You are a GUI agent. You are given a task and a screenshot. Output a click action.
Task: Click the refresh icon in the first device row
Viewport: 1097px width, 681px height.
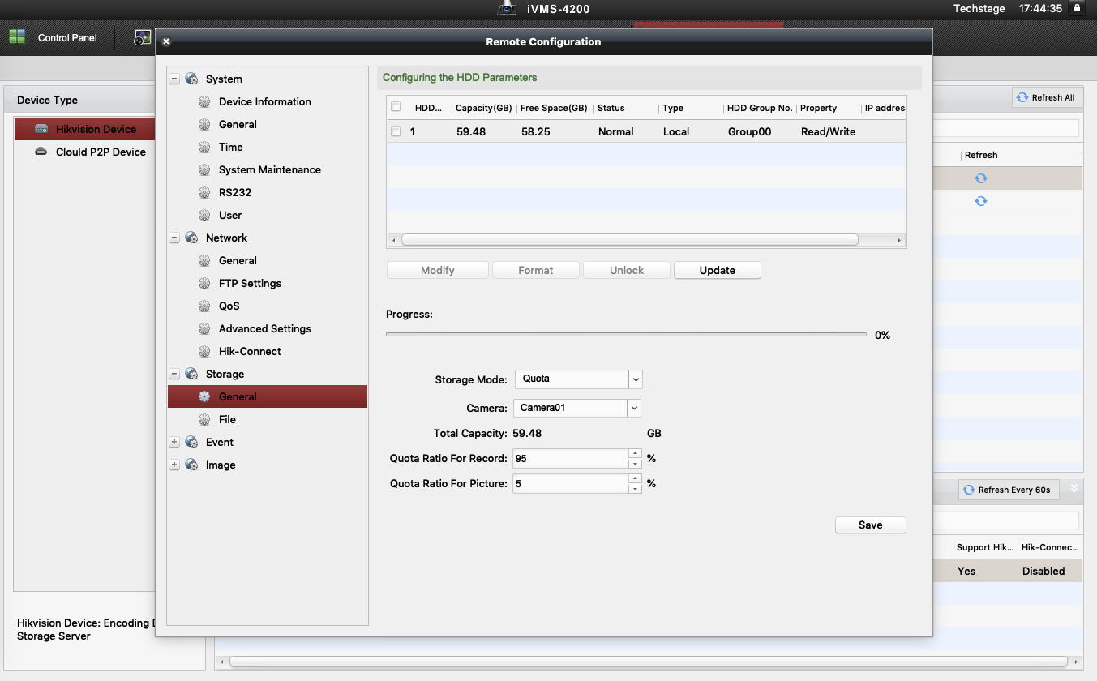980,178
